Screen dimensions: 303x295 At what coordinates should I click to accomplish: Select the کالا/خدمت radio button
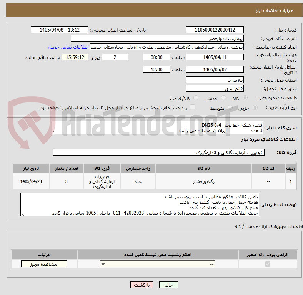tap(196, 98)
